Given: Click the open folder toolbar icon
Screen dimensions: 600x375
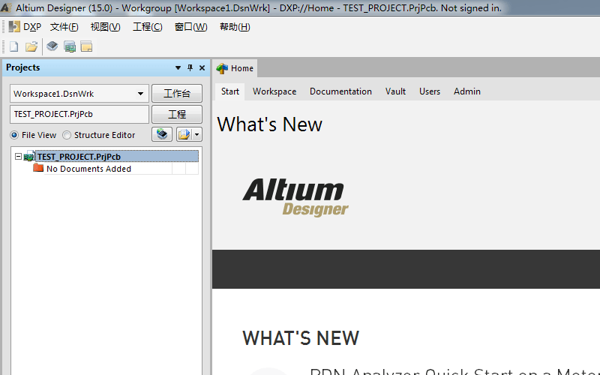Looking at the screenshot, I should (x=31, y=46).
